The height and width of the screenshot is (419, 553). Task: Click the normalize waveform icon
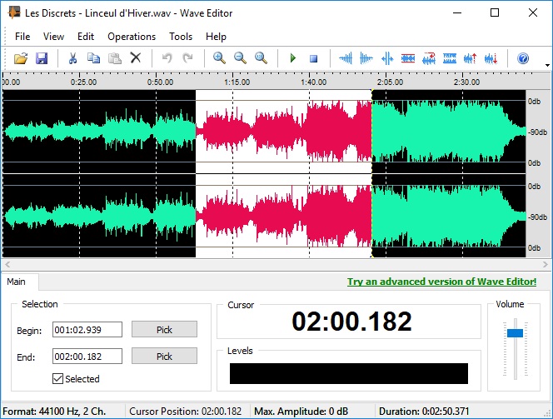pyautogui.click(x=450, y=58)
